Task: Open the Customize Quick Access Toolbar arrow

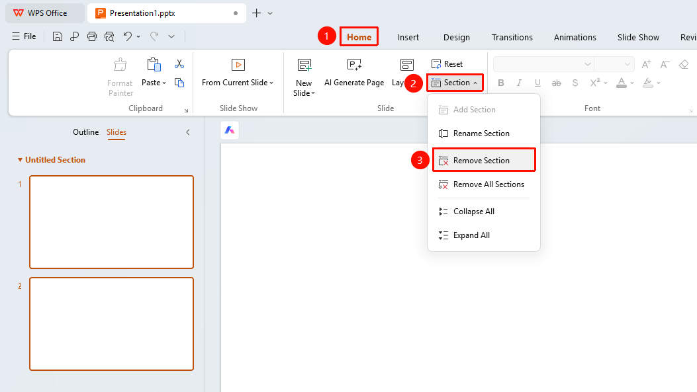Action: pos(171,36)
